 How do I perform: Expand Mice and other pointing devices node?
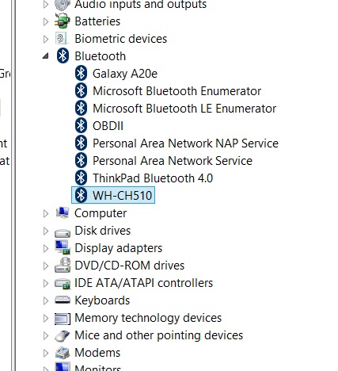click(x=46, y=335)
